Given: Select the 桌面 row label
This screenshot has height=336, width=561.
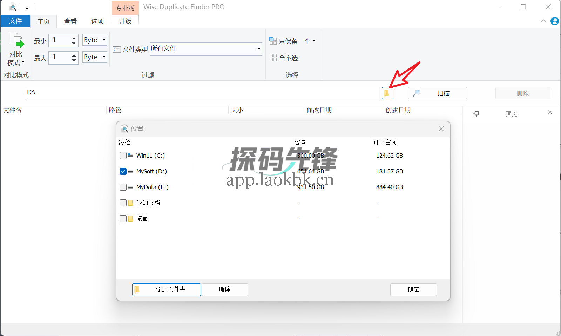Looking at the screenshot, I should click(x=142, y=219).
